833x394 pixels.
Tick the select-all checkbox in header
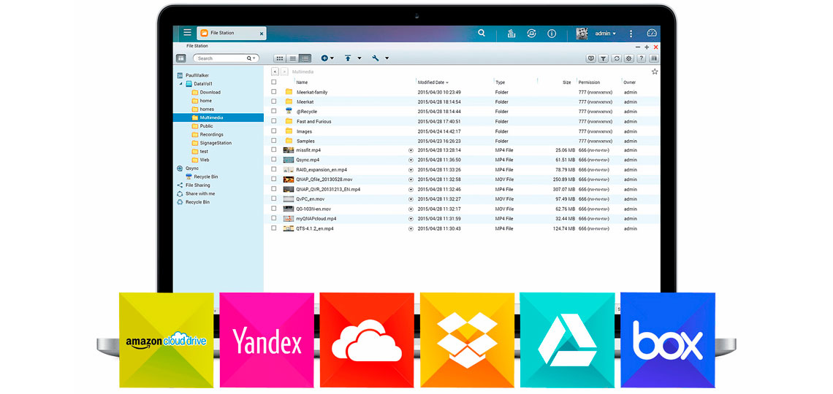point(273,82)
